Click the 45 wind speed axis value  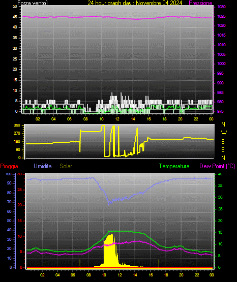click(x=15, y=17)
